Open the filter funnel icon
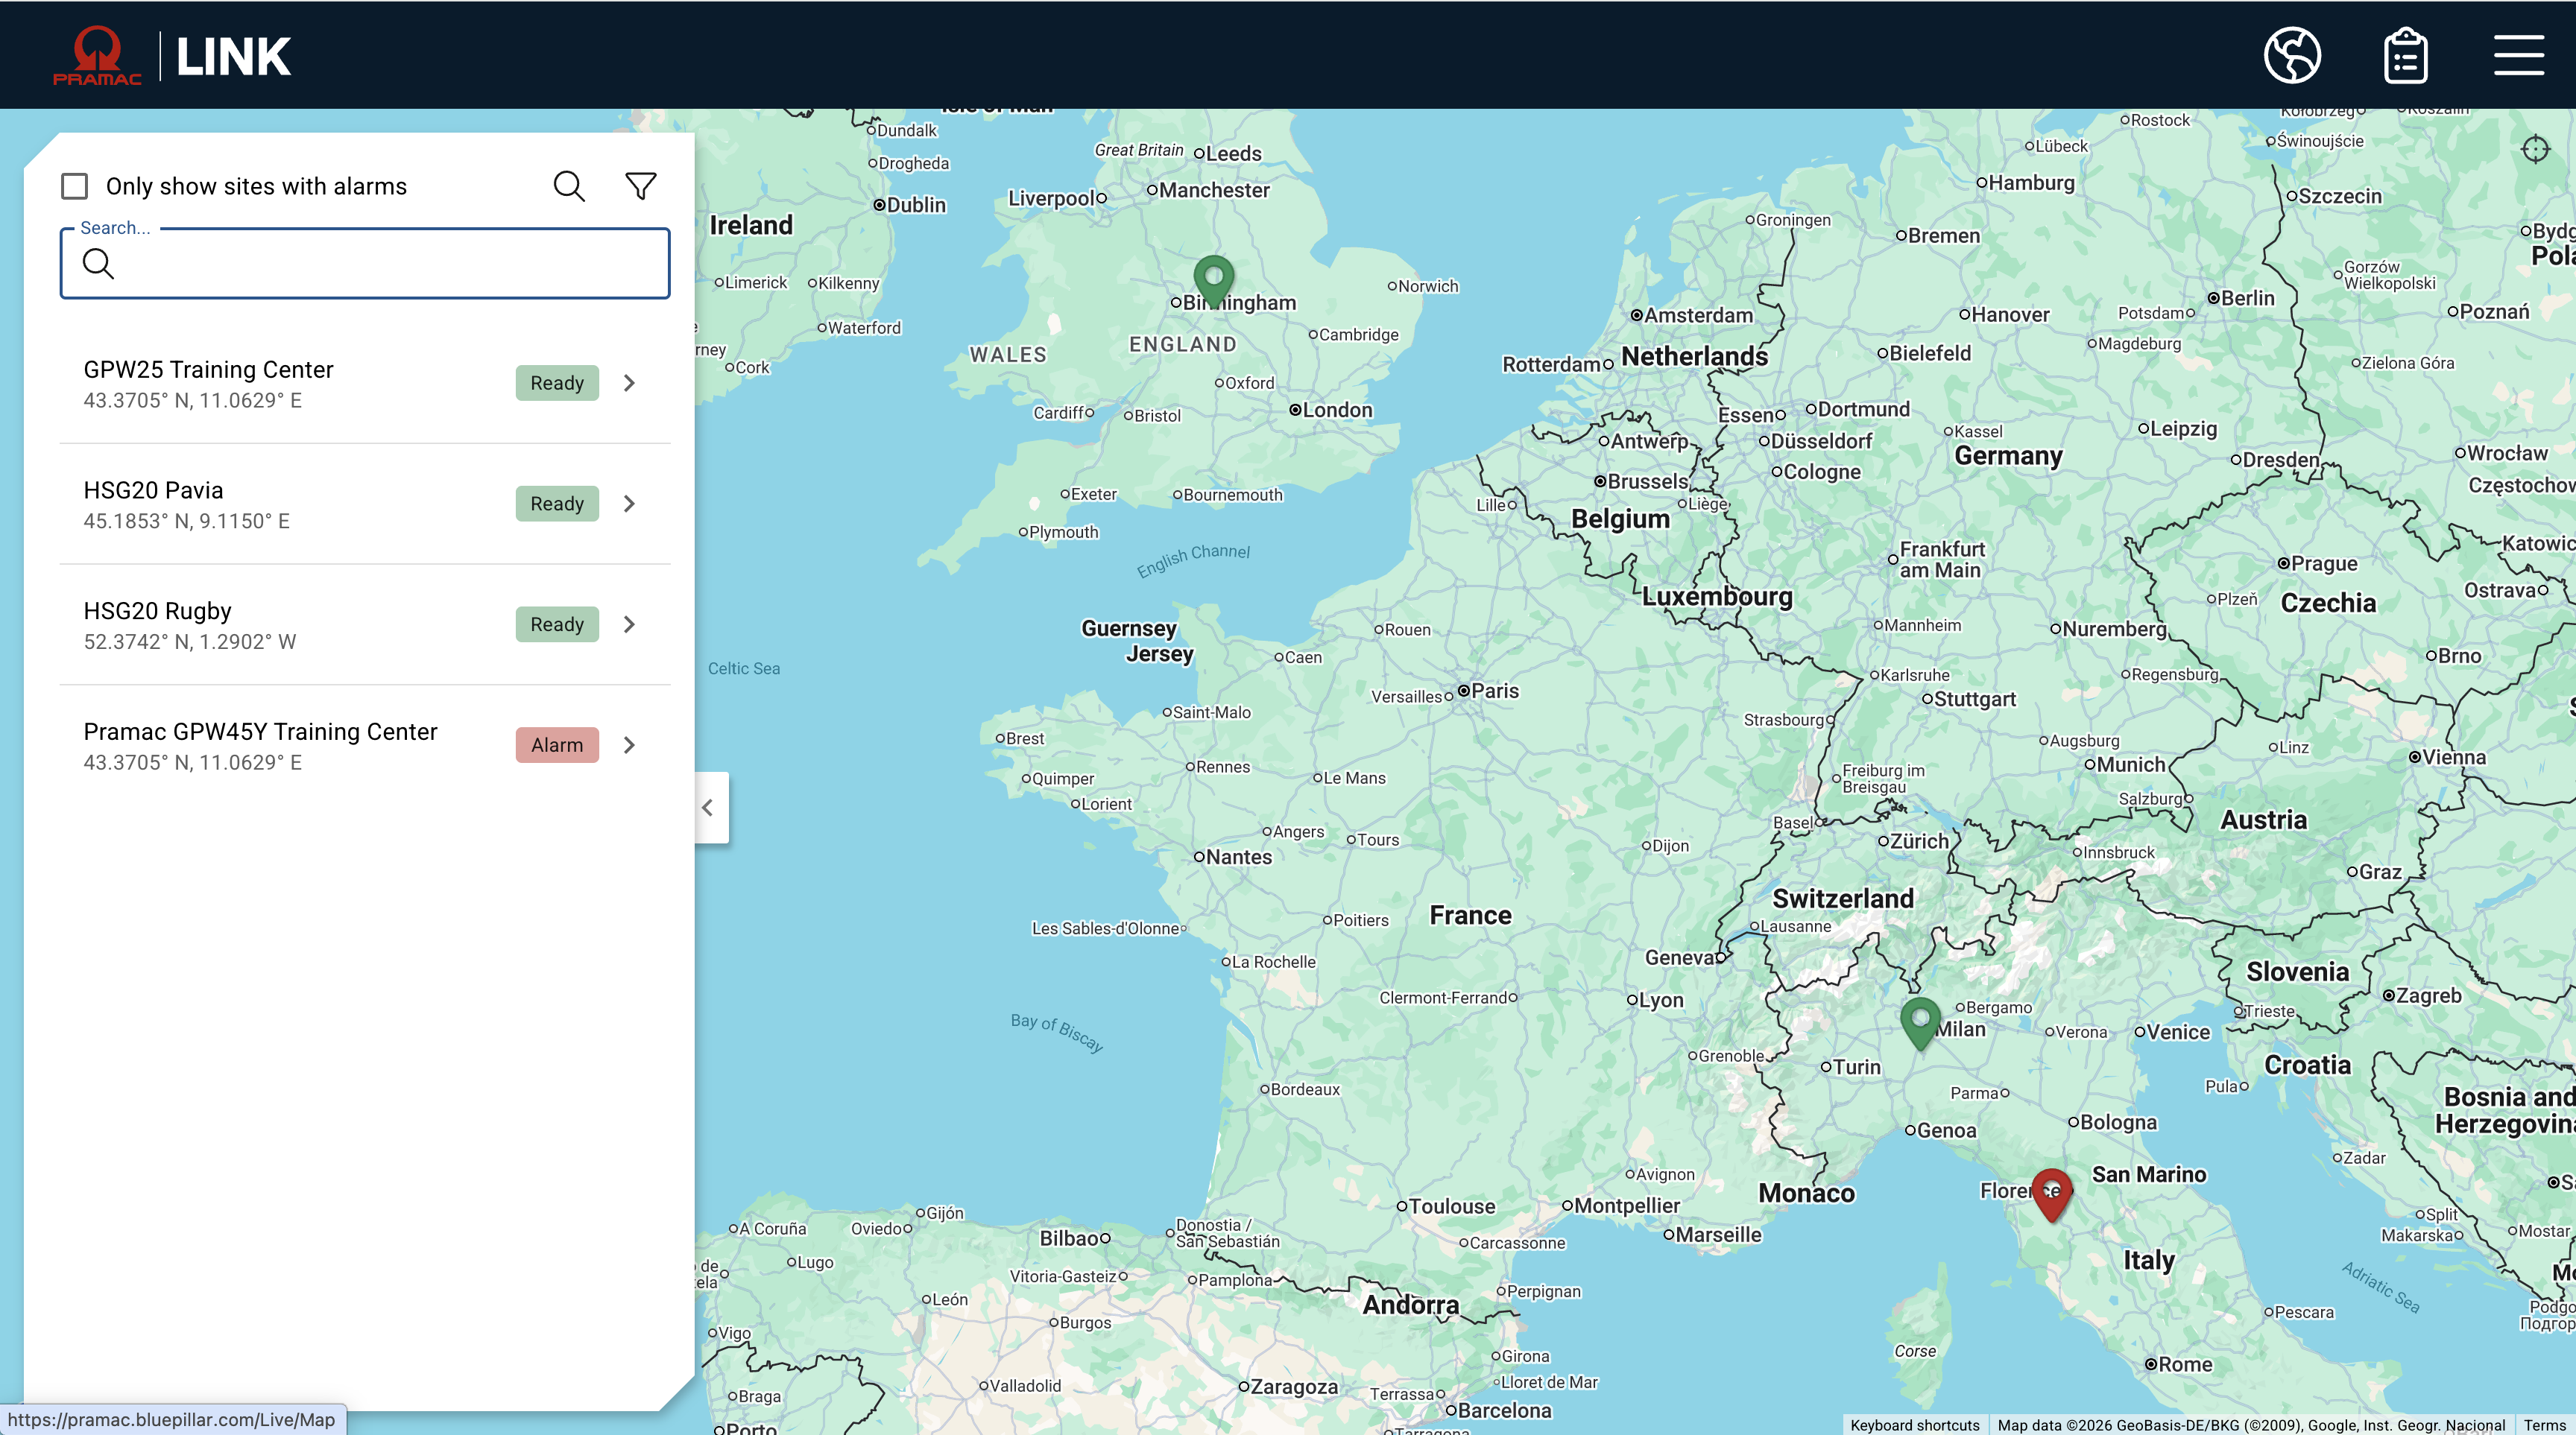Screen dimensions: 2576x1435 point(641,186)
